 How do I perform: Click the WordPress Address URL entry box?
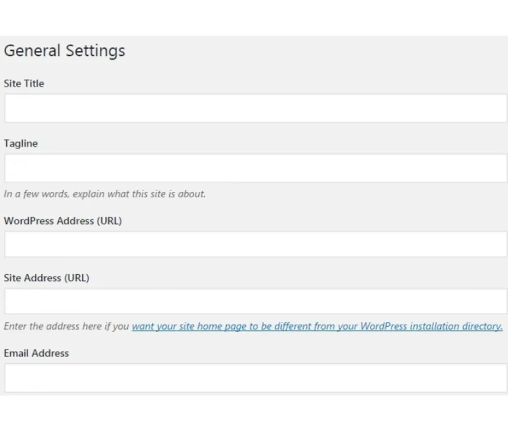(x=254, y=244)
